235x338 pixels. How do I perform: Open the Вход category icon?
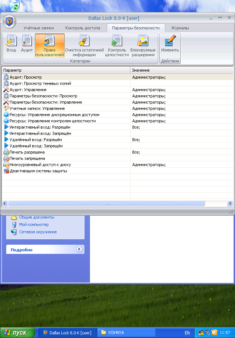coord(11,44)
